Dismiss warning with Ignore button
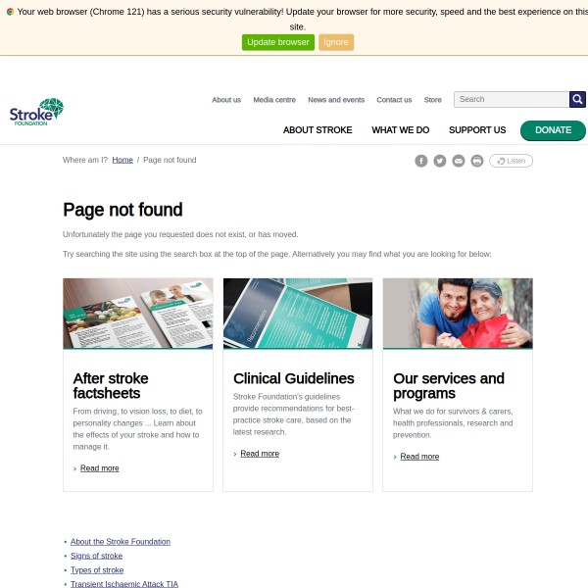The width and height of the screenshot is (588, 588). [x=336, y=42]
